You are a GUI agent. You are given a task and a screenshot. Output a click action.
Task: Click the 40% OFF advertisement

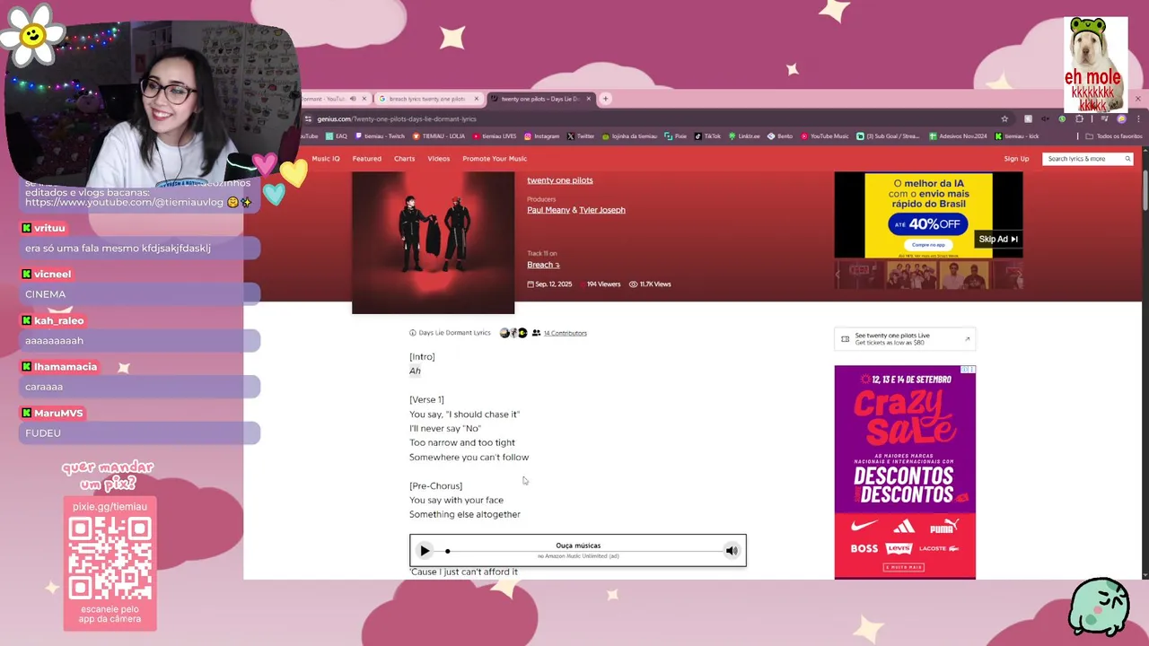tap(928, 215)
